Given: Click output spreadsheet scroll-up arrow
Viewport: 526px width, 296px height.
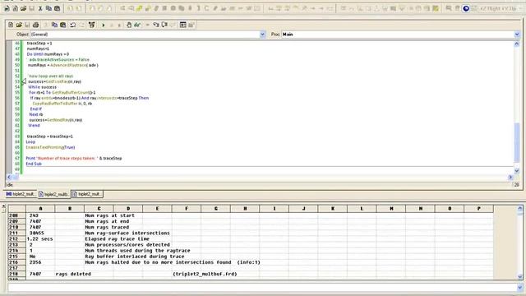Looking at the screenshot, I should [x=520, y=208].
